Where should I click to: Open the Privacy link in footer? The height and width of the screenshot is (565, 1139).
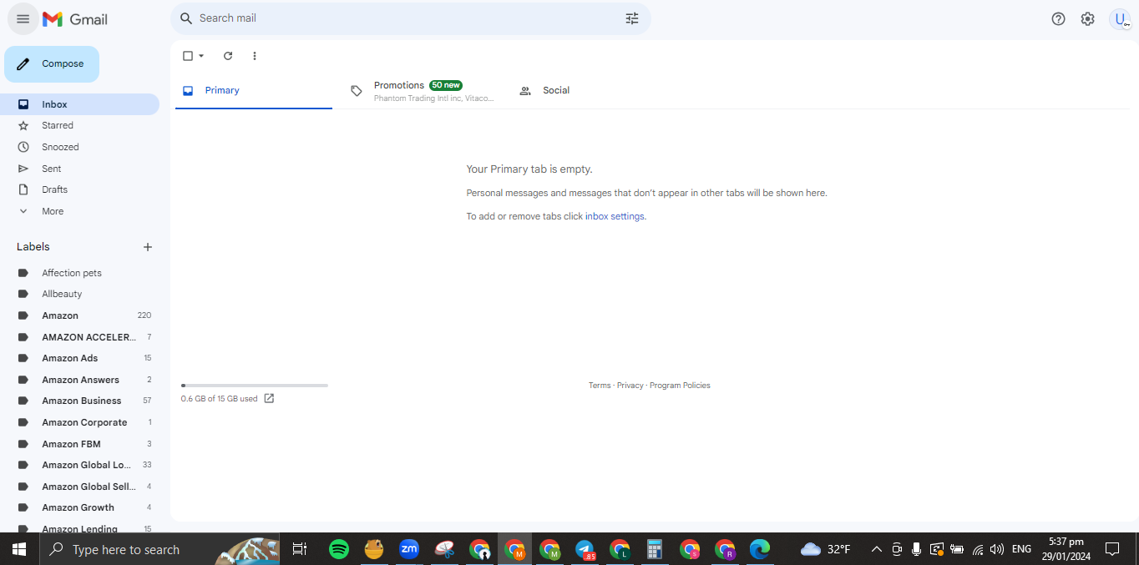coord(630,386)
